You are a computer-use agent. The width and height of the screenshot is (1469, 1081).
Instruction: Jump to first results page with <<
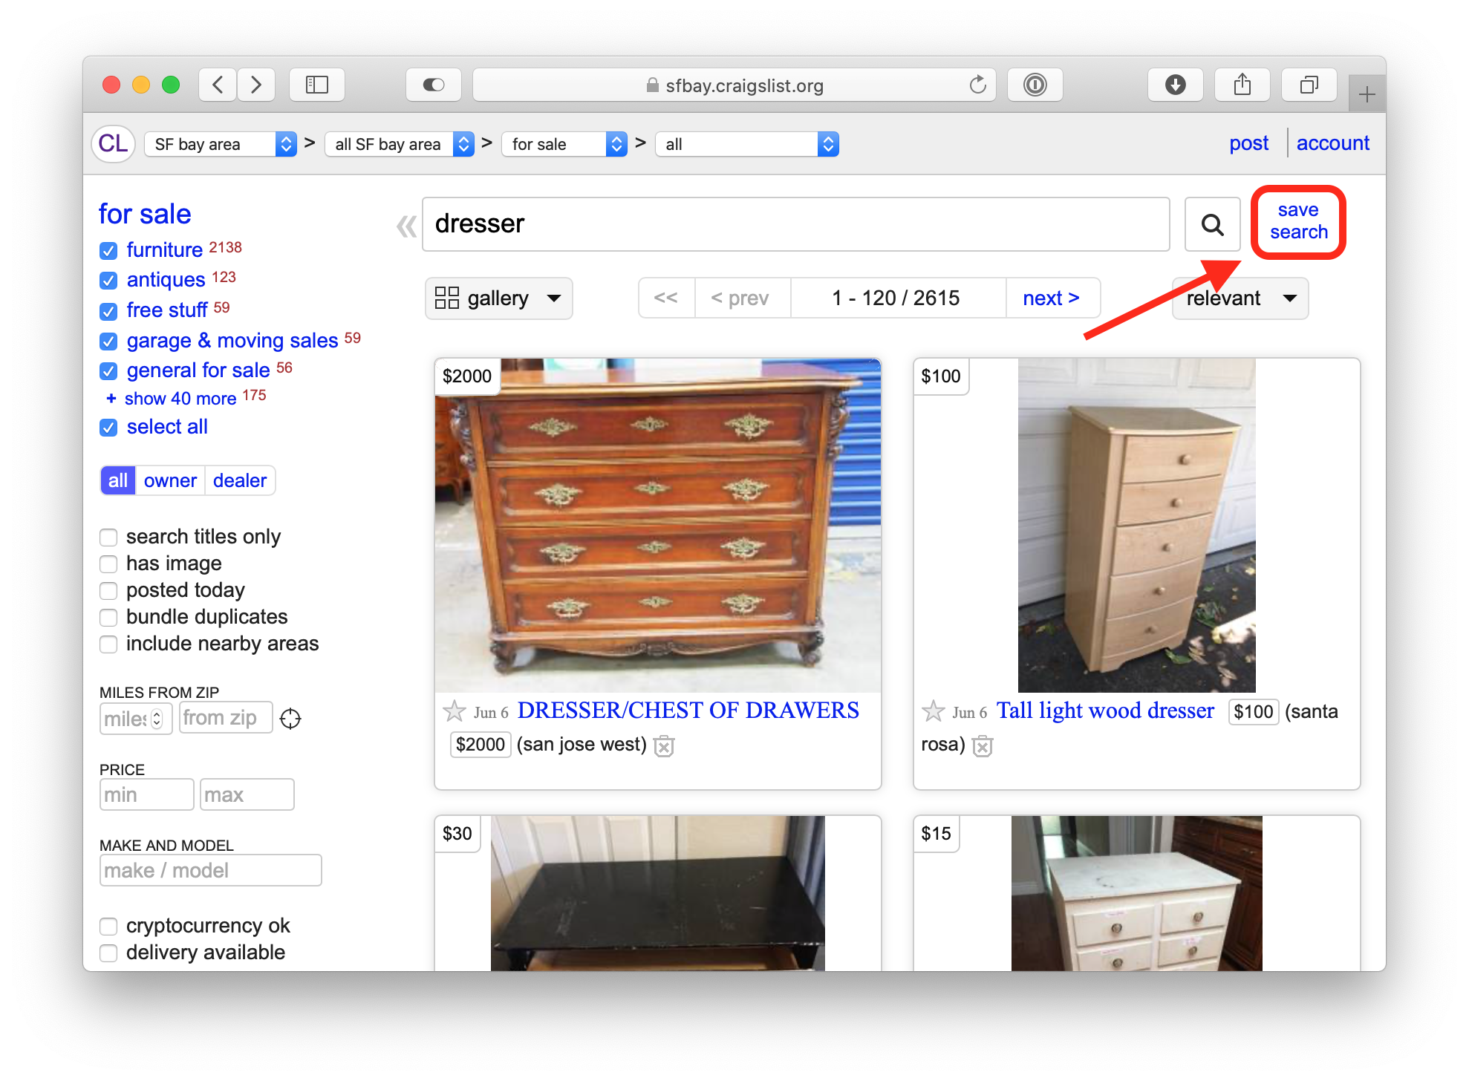click(666, 298)
